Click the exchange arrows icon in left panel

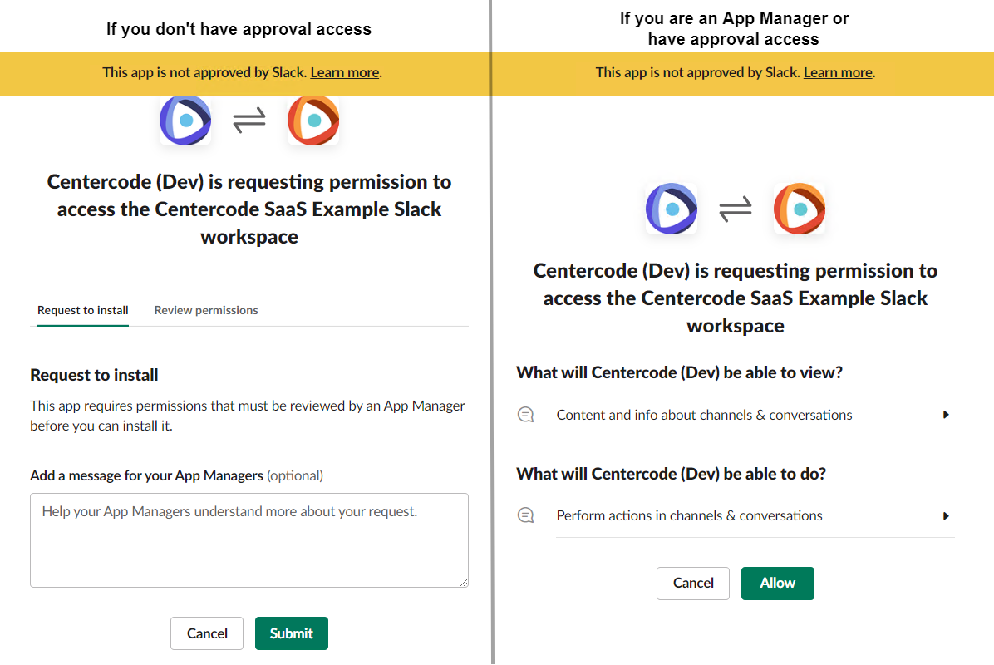[x=249, y=120]
